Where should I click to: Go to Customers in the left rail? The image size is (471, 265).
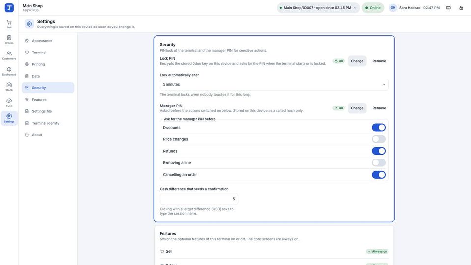9,55
